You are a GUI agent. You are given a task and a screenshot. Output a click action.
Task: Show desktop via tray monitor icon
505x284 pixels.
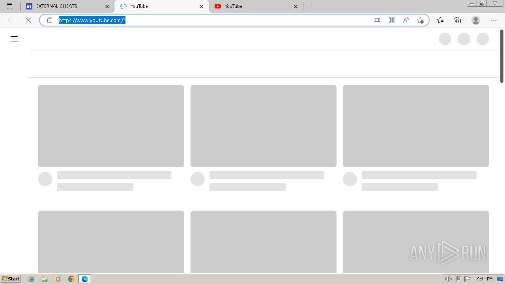pos(500,279)
